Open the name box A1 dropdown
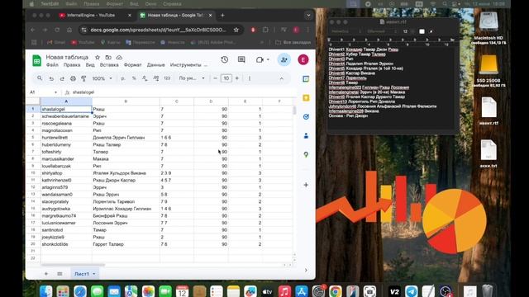 click(x=55, y=92)
